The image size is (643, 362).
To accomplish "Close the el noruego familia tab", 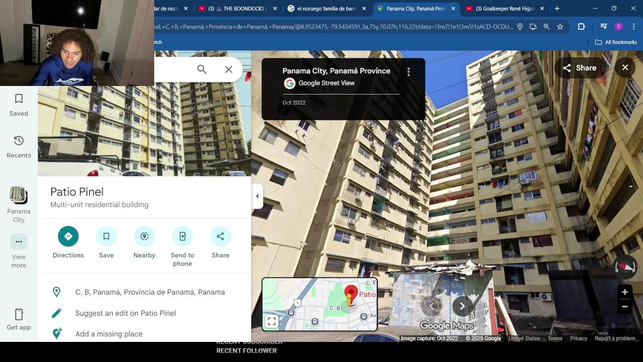I will 364,9.
